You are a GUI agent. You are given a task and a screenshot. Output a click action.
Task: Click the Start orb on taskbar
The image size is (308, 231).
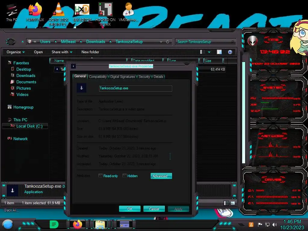[8, 224]
